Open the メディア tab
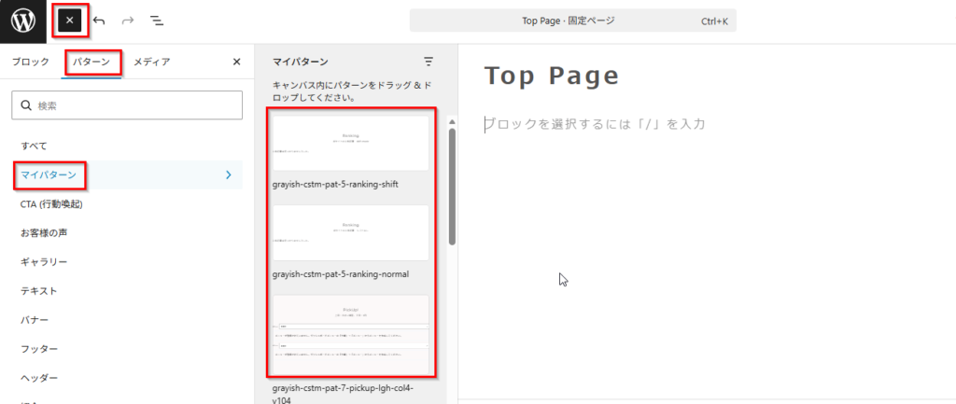This screenshot has width=956, height=404. [x=151, y=63]
